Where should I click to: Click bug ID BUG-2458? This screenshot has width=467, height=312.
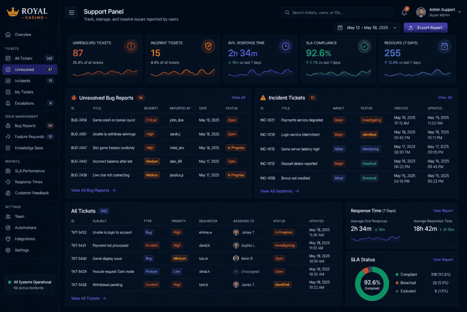coord(79,120)
